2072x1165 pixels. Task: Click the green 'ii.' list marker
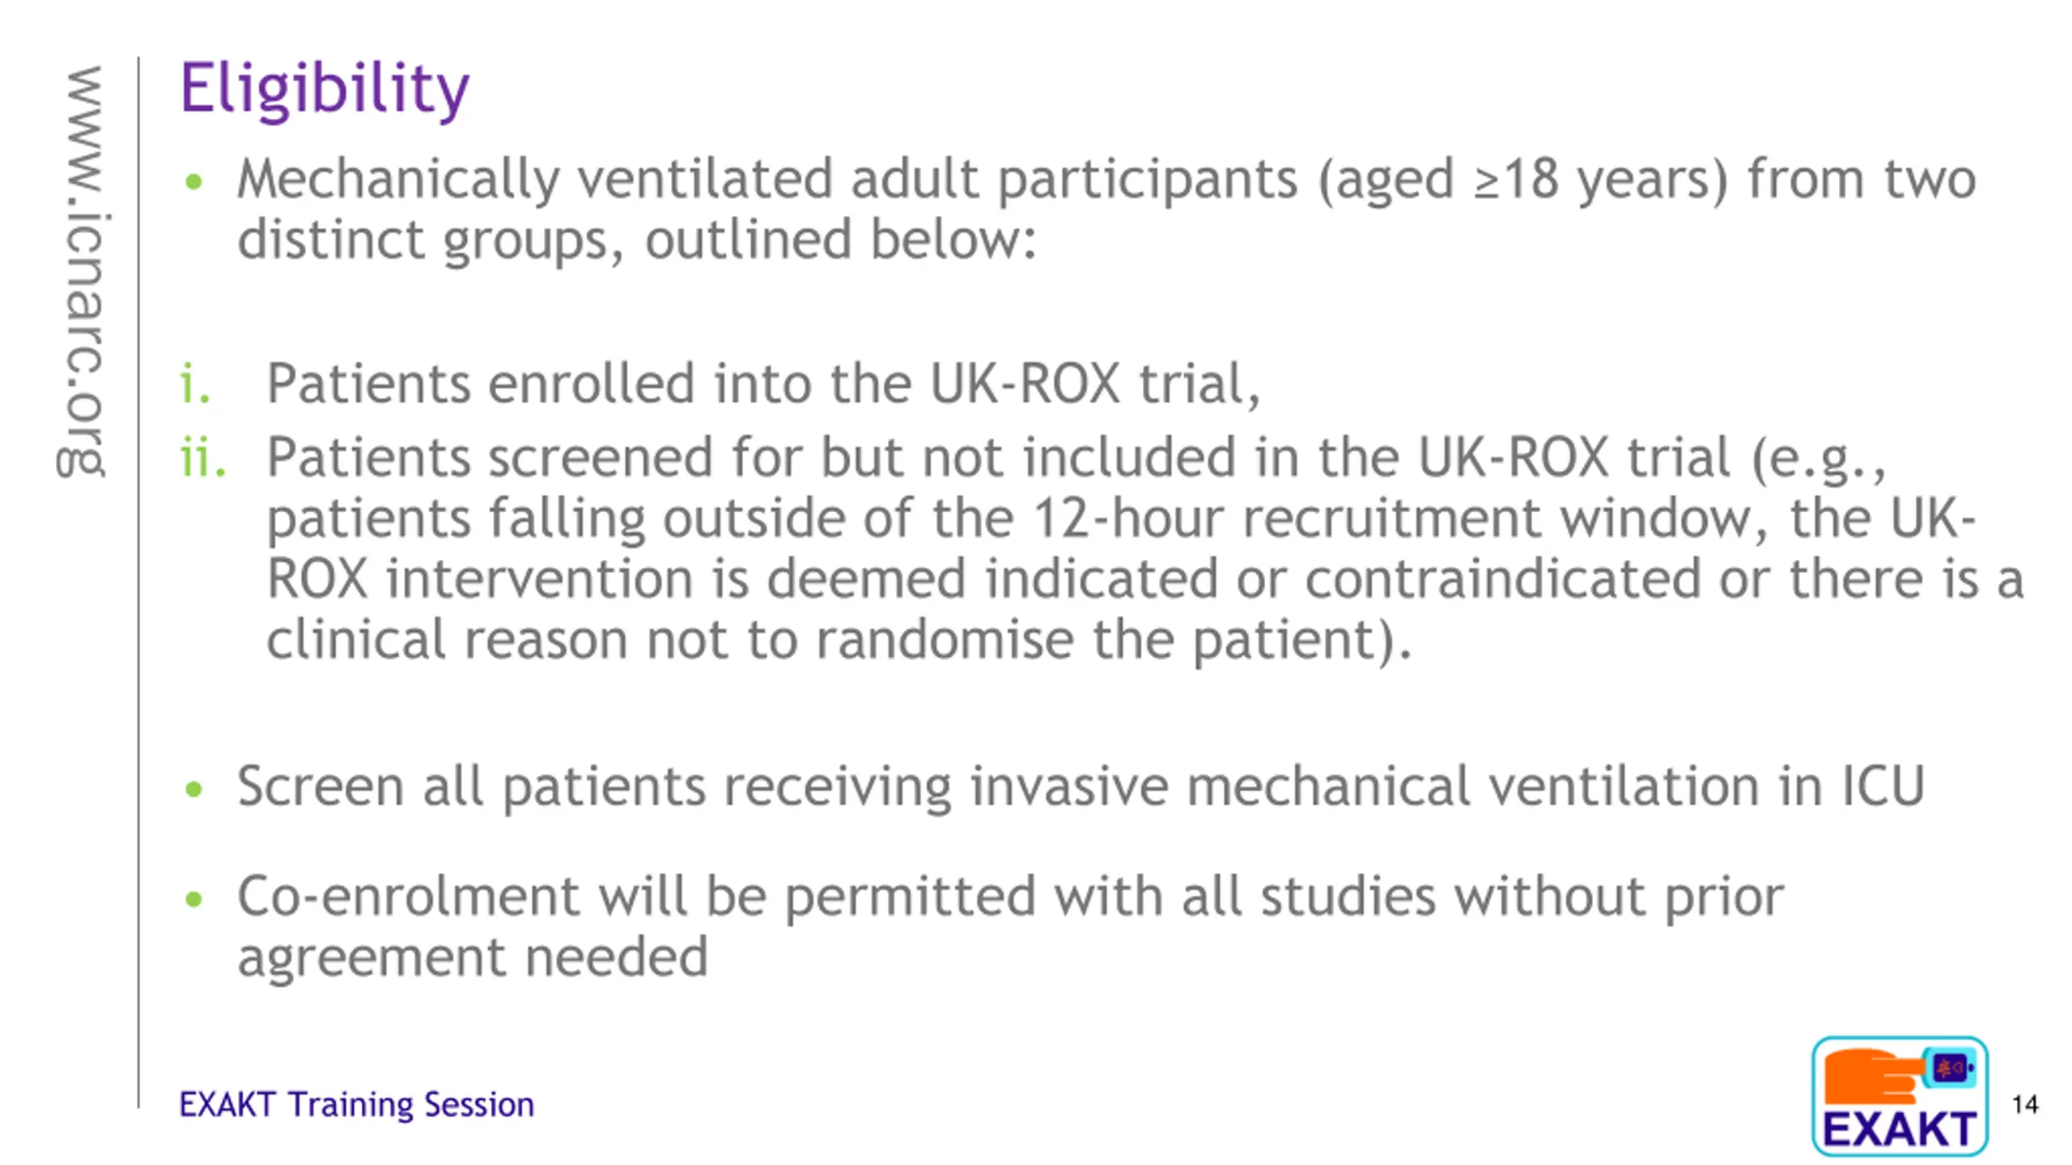[202, 457]
